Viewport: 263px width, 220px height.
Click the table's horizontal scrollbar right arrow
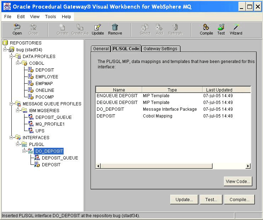(248, 166)
